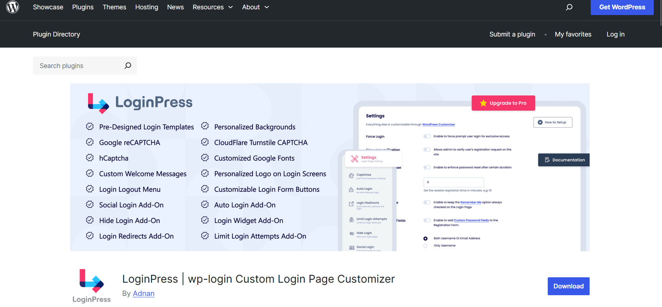662x307 pixels.
Task: Click the Get WordPress button
Action: coord(622,7)
